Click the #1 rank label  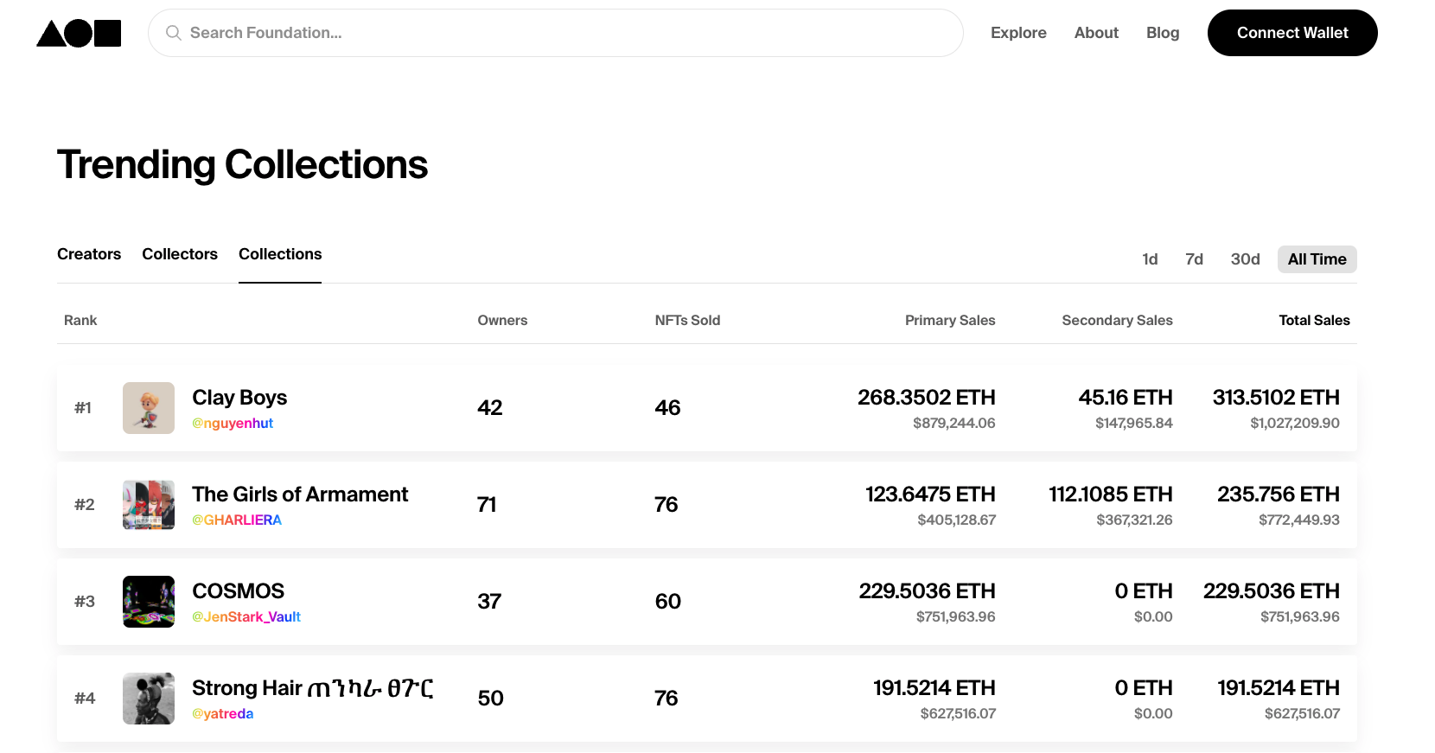[x=83, y=408]
